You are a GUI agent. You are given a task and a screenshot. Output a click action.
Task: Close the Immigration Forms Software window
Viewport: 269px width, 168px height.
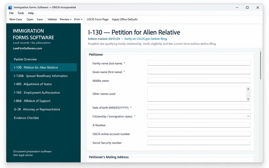(258, 8)
